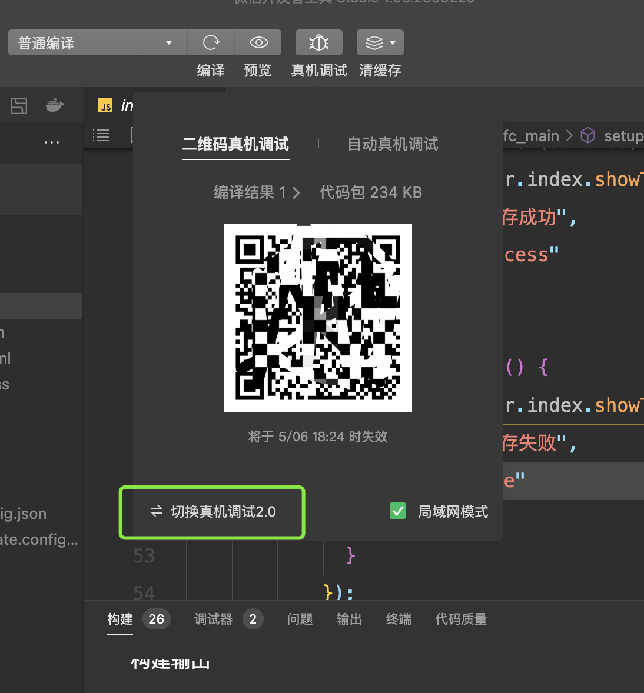Select the 输出 panel tab

[349, 619]
